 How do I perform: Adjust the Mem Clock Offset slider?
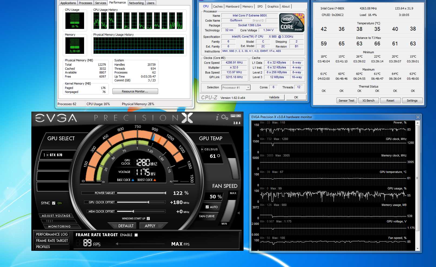141,211
